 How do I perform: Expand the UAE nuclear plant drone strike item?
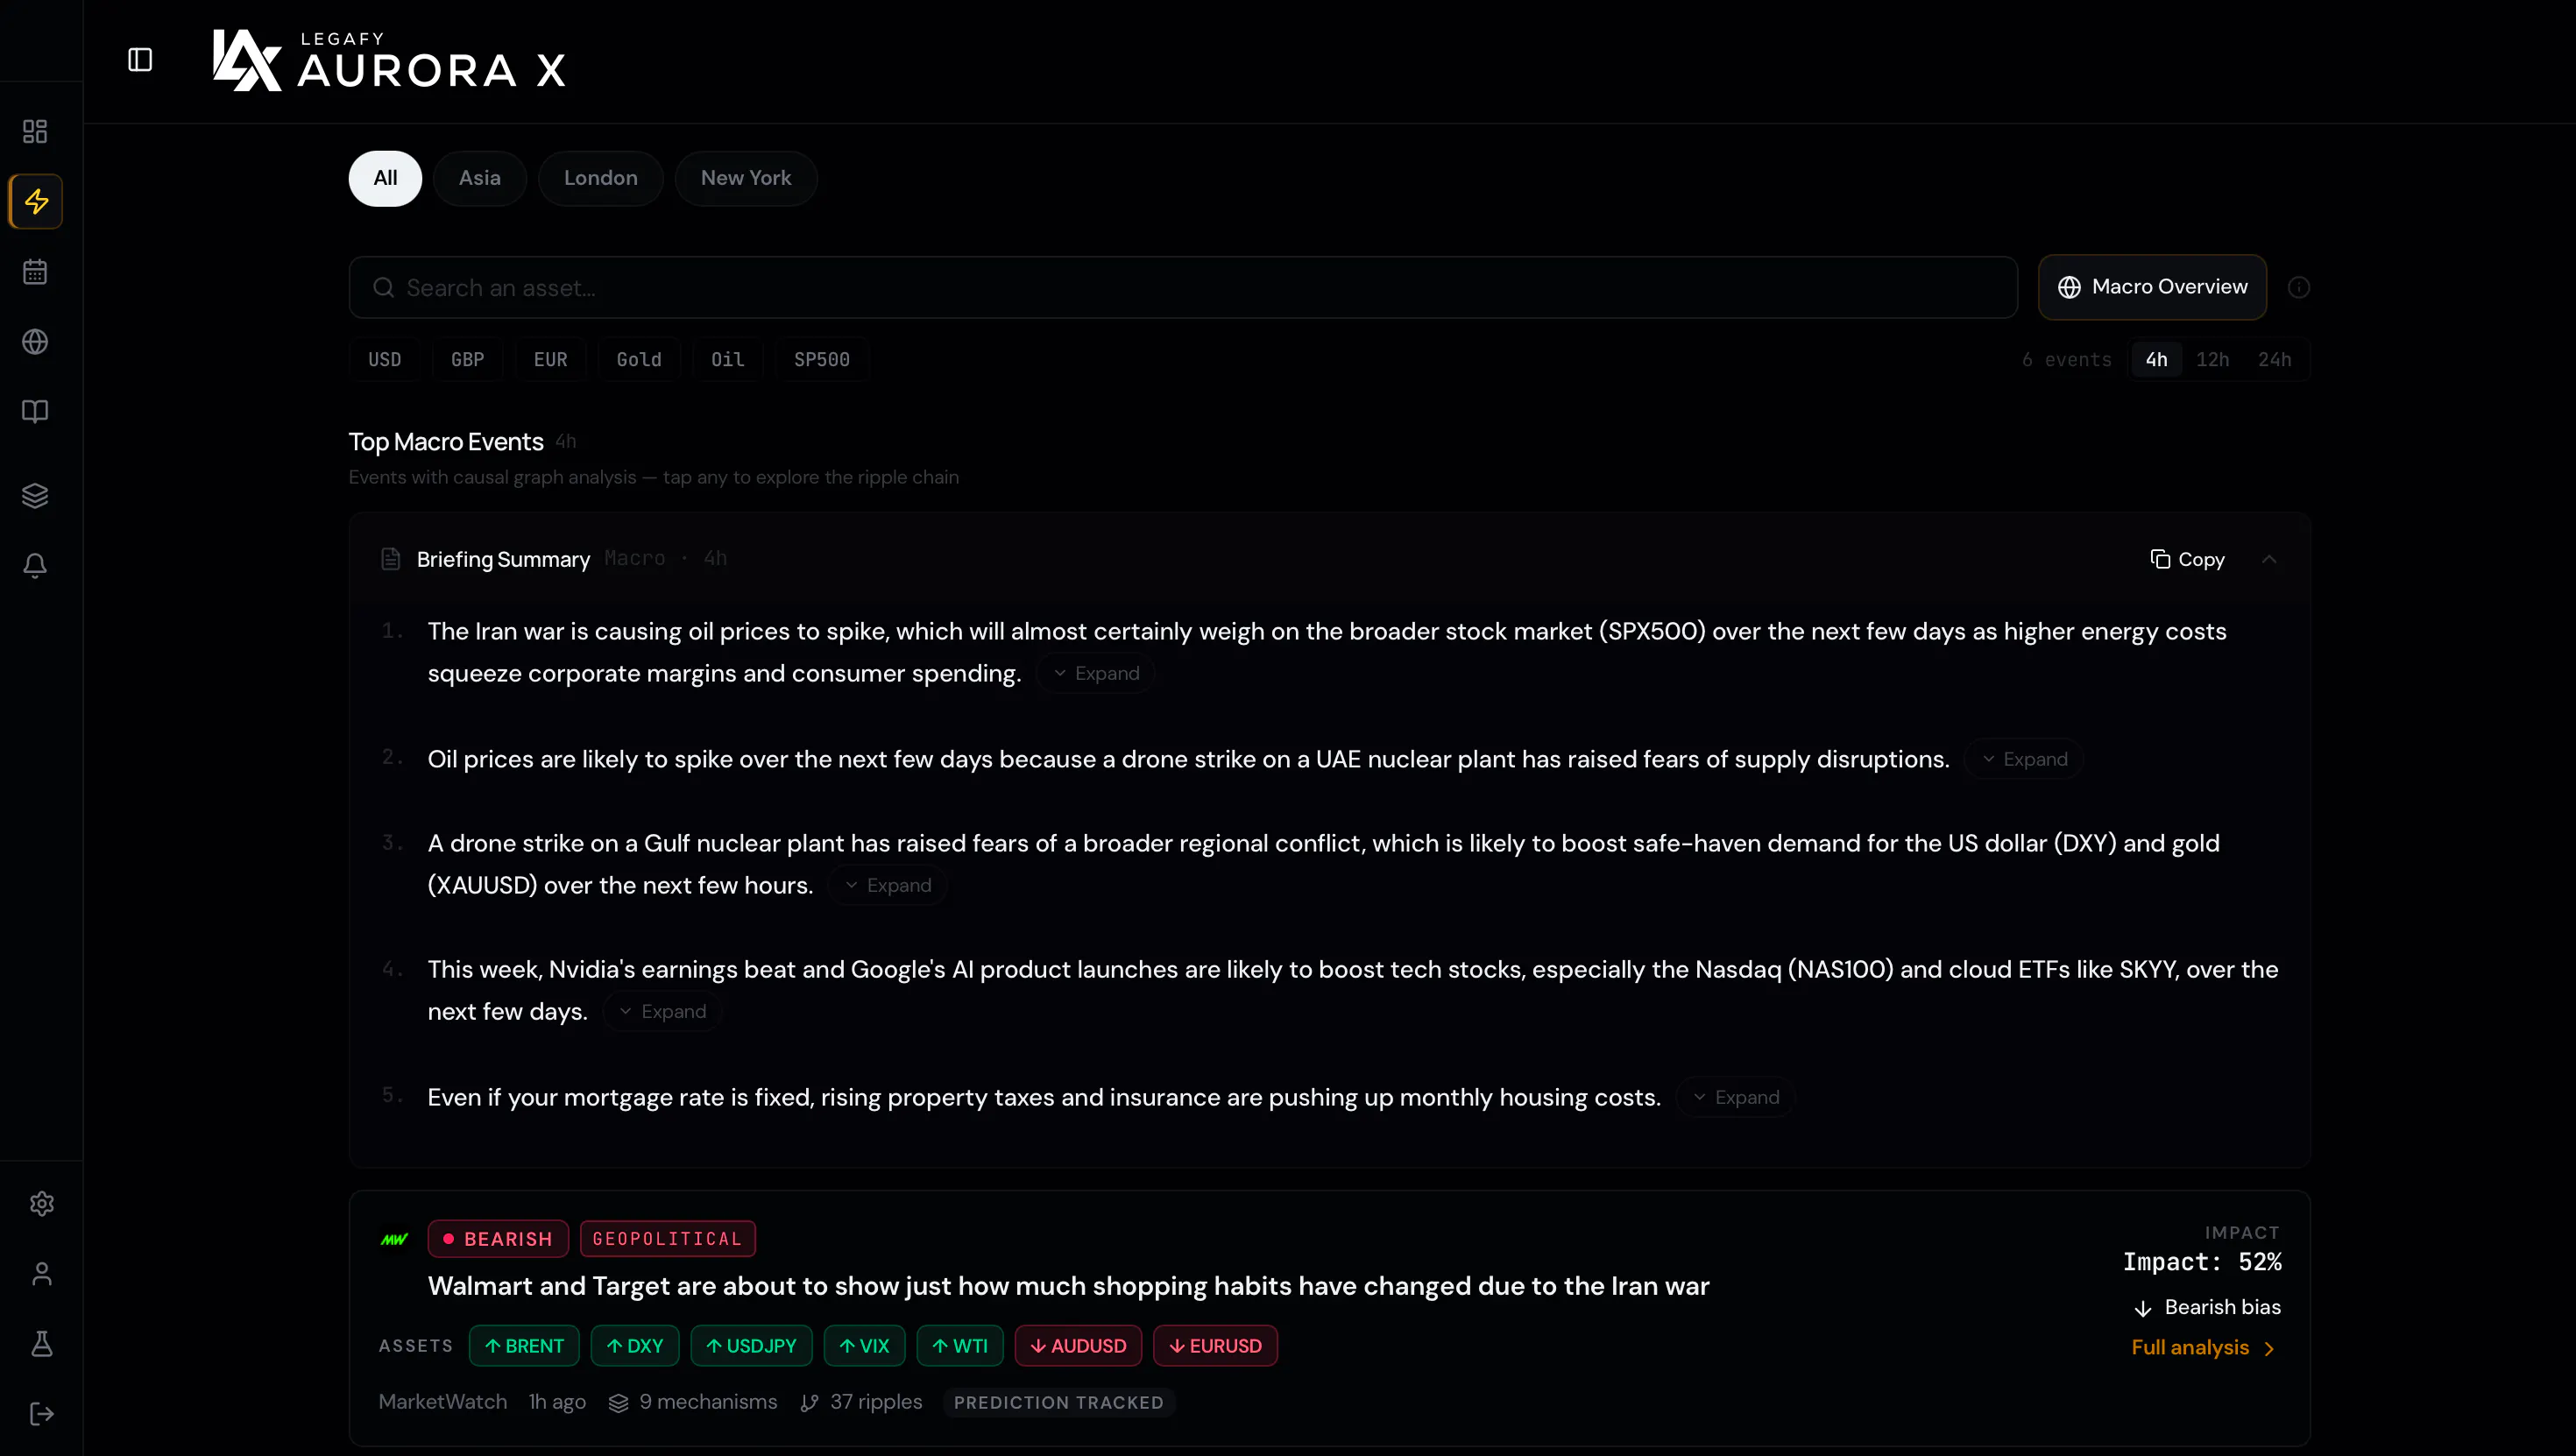tap(2024, 759)
